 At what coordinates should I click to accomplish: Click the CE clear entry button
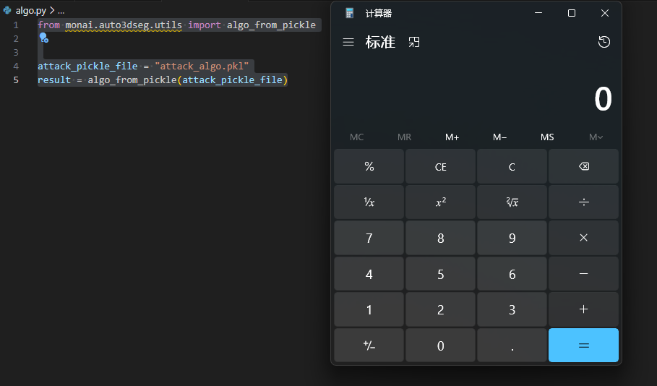tap(440, 167)
